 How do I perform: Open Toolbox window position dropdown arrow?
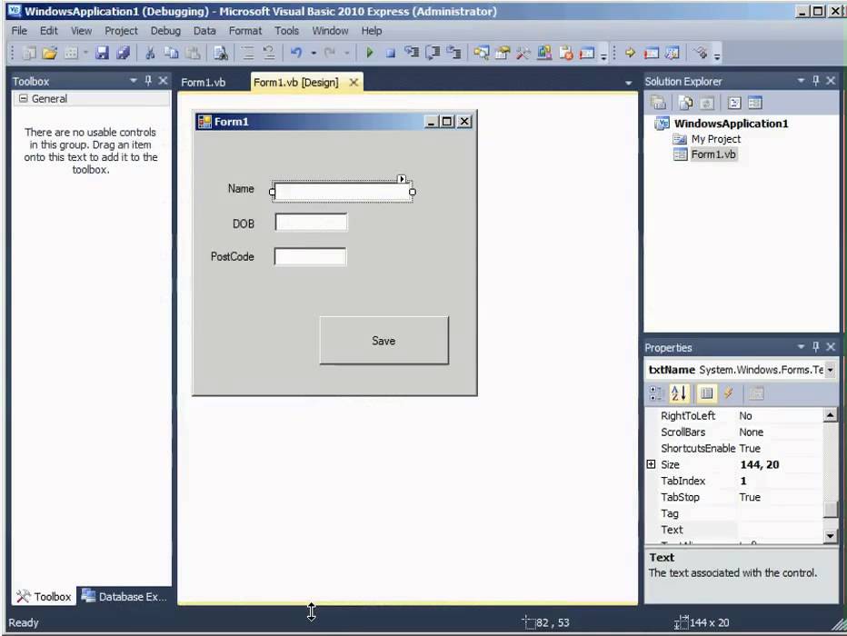tap(134, 81)
